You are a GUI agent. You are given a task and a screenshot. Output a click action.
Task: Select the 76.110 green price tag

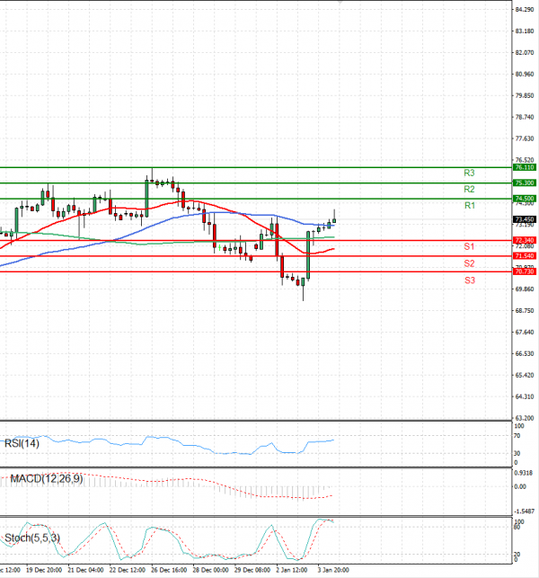(525, 167)
